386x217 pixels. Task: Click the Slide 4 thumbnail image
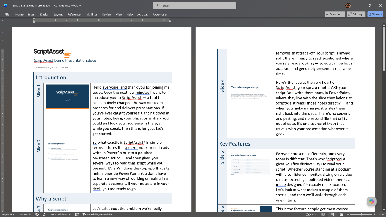pyautogui.click(x=251, y=92)
